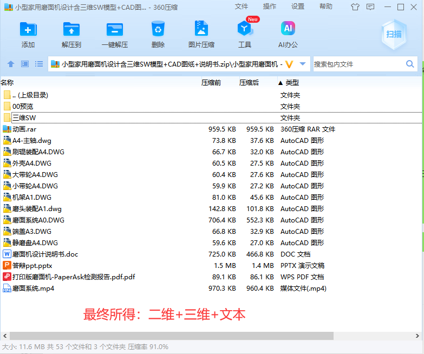The width and height of the screenshot is (424, 354).
Task: Switch to thumbnail view icon
Action: [x=25, y=64]
